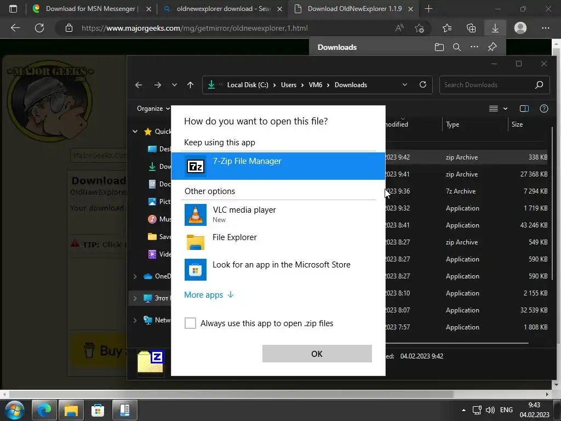Search downloads in Edge panel
Image resolution: width=561 pixels, height=421 pixels.
(x=456, y=47)
